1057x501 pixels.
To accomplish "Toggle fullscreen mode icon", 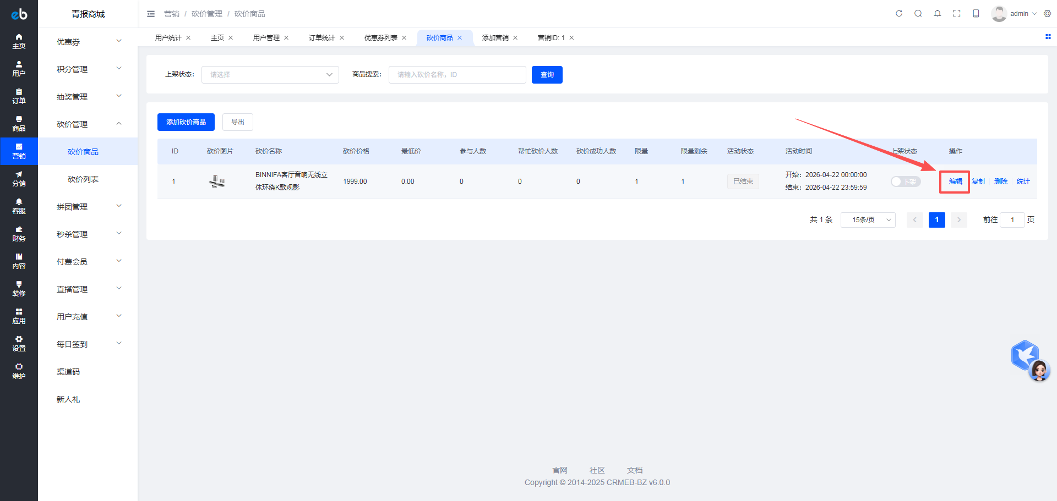I will click(x=957, y=14).
